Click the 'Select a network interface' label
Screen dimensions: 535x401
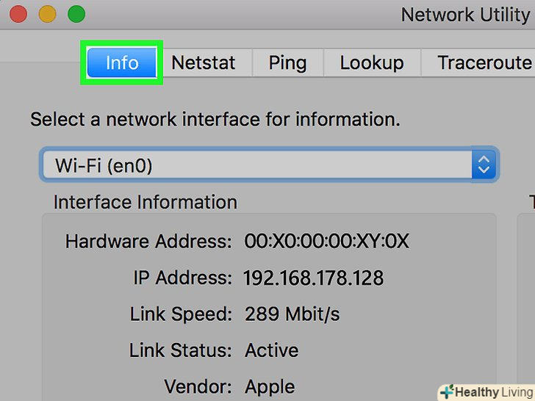[215, 119]
